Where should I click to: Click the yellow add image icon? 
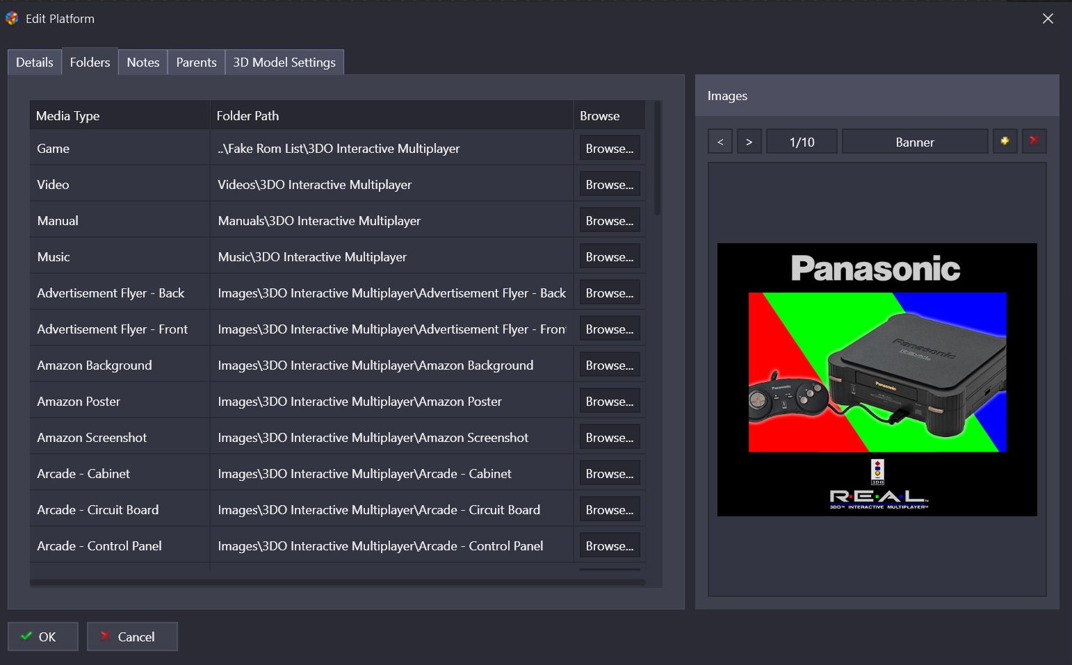point(1005,141)
